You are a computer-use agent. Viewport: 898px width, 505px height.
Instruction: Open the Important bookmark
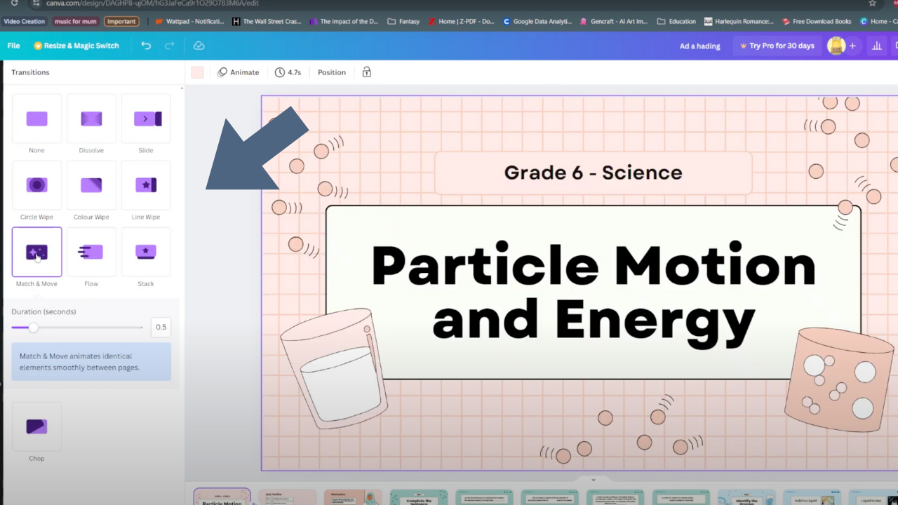pos(121,22)
